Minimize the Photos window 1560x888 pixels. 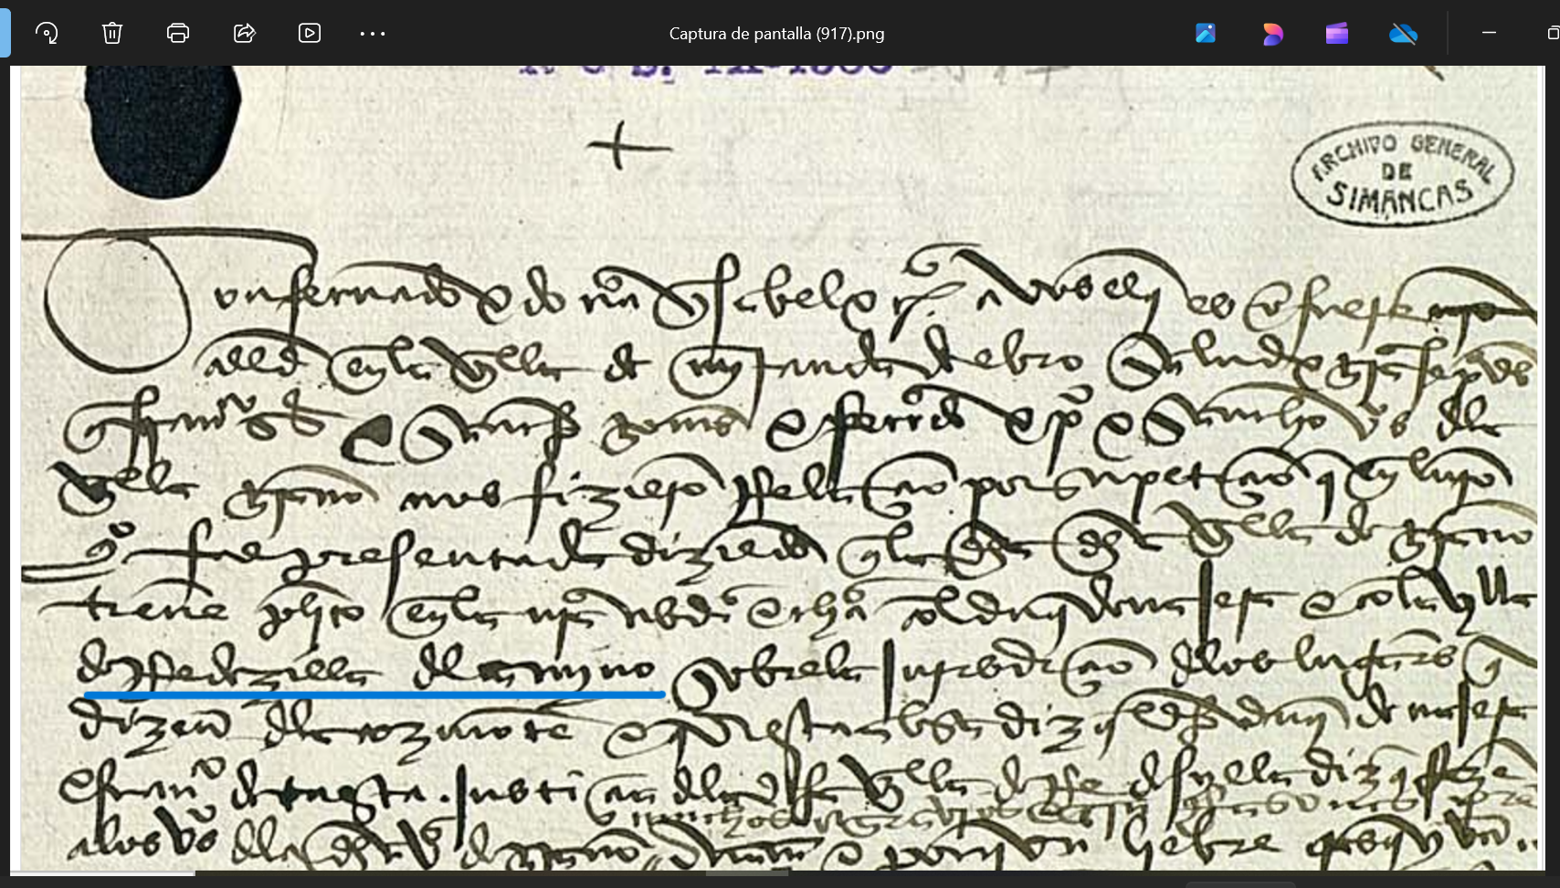click(1489, 33)
